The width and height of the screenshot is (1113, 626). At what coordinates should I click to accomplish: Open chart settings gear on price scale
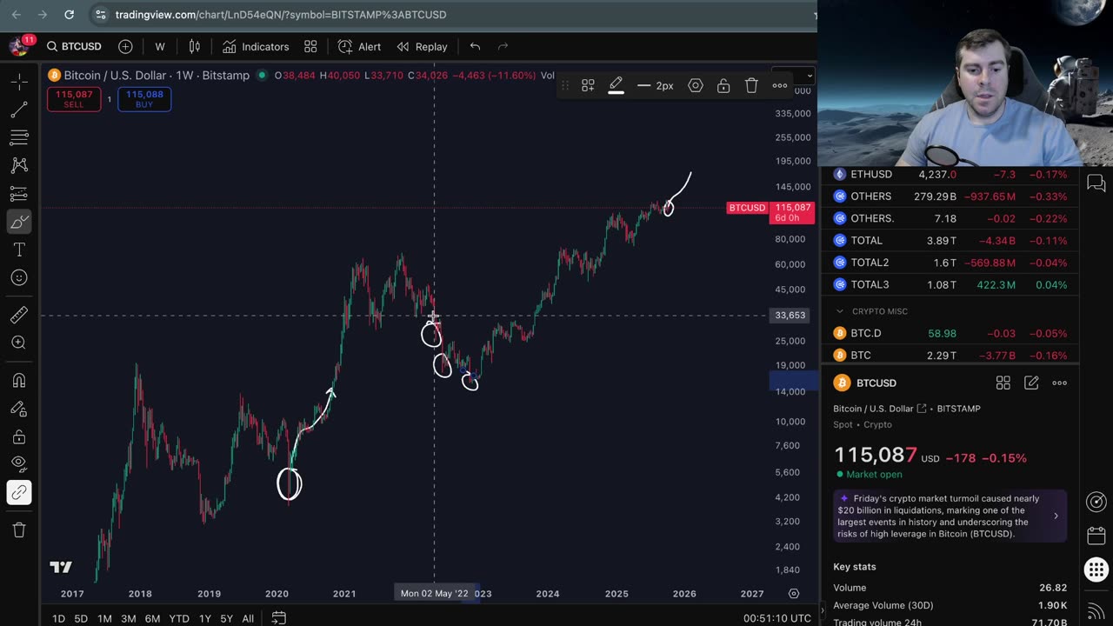pos(794,594)
